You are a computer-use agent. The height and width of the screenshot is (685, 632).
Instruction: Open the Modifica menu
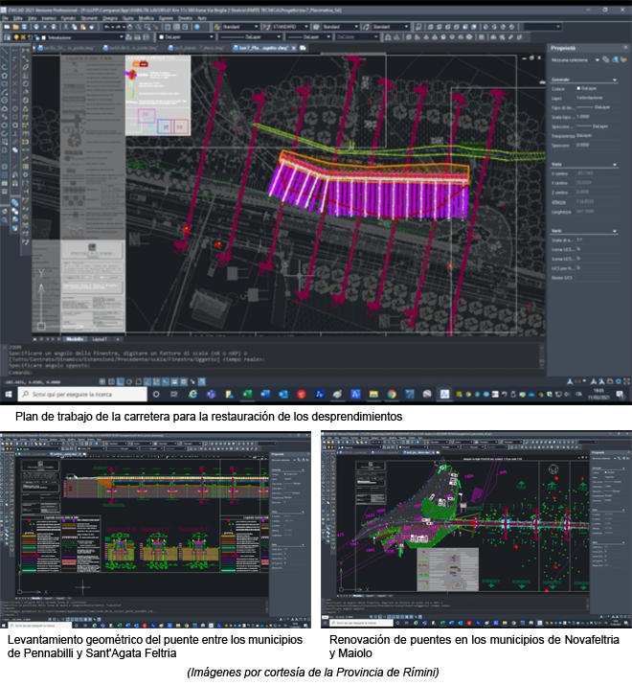147,18
